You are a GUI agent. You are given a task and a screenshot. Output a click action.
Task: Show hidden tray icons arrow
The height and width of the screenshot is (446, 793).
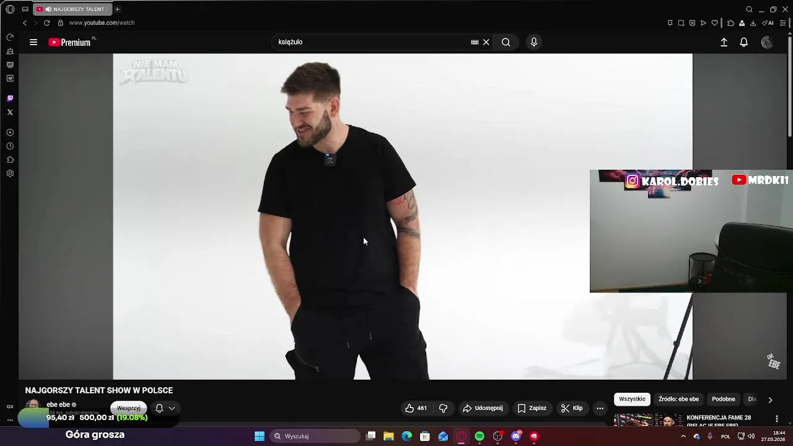(683, 436)
